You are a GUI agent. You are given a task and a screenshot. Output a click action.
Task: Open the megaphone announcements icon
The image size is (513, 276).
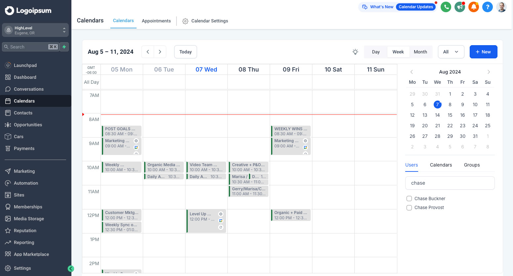[460, 7]
